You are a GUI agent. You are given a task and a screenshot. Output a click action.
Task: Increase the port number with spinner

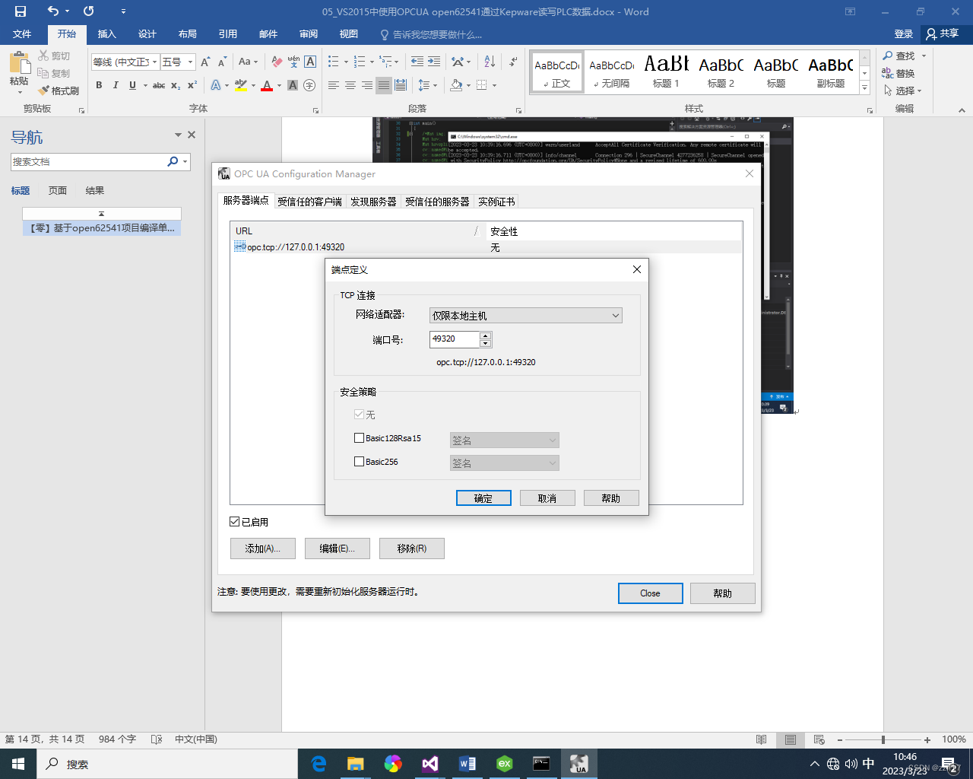[486, 335]
